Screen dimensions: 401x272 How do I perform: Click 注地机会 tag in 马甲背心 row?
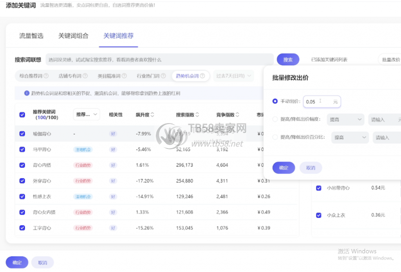83,150
